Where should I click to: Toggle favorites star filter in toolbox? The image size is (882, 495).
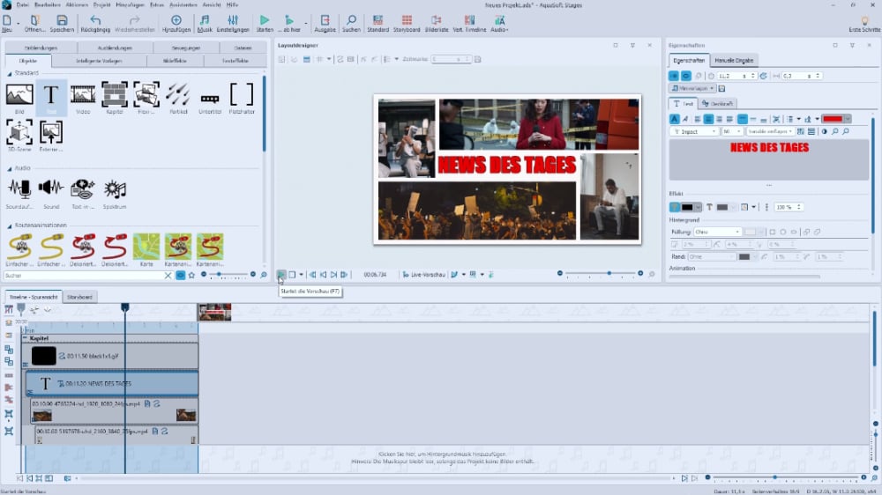[191, 275]
